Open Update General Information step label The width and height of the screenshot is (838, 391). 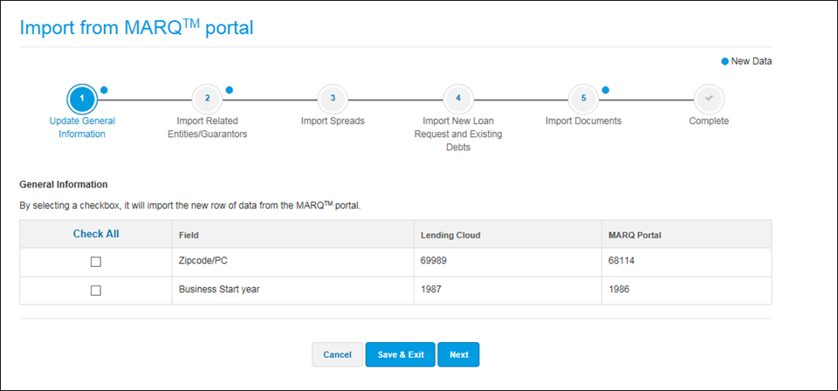(x=82, y=127)
